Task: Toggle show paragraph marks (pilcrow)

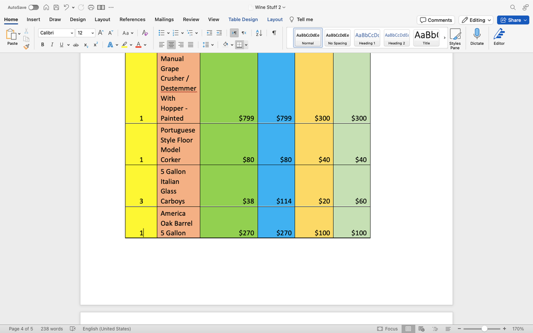Action: click(x=274, y=33)
